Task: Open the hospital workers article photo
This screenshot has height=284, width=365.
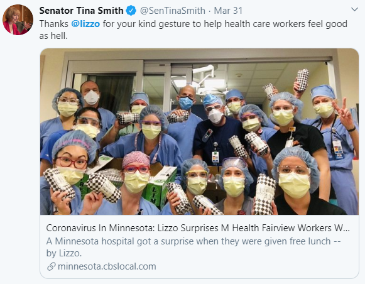Action: pos(199,131)
